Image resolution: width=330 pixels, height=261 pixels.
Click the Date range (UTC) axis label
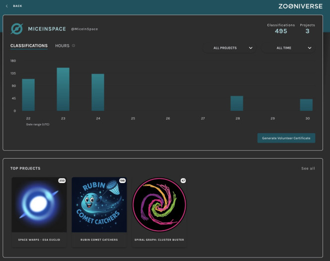click(x=38, y=124)
